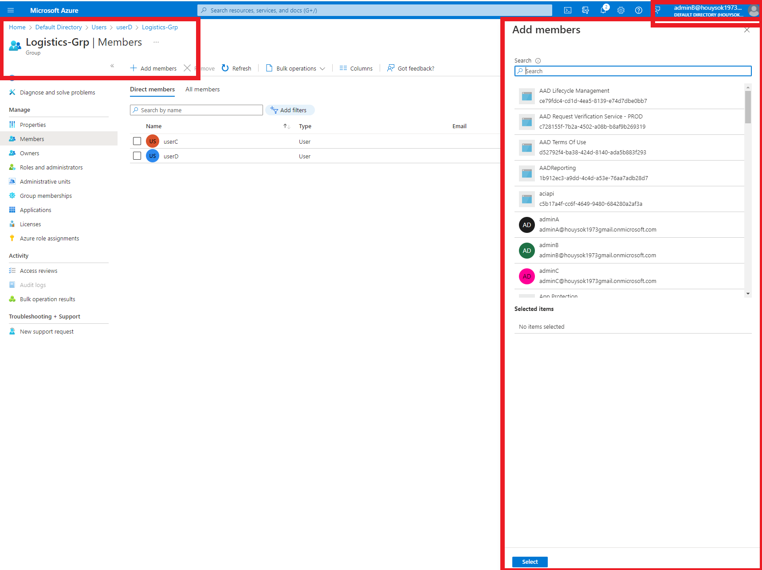Open the Columns configuration option
762x570 pixels.
click(356, 68)
